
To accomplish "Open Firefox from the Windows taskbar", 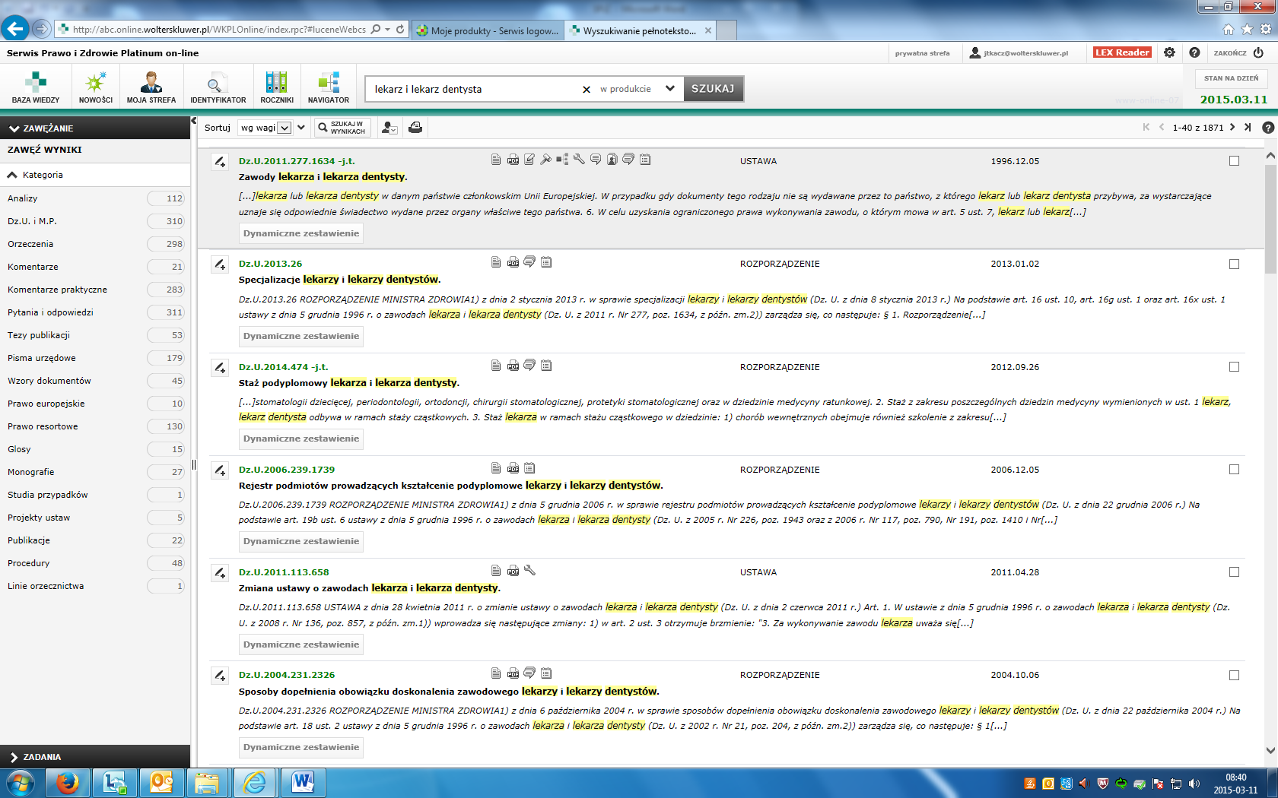I will (68, 782).
